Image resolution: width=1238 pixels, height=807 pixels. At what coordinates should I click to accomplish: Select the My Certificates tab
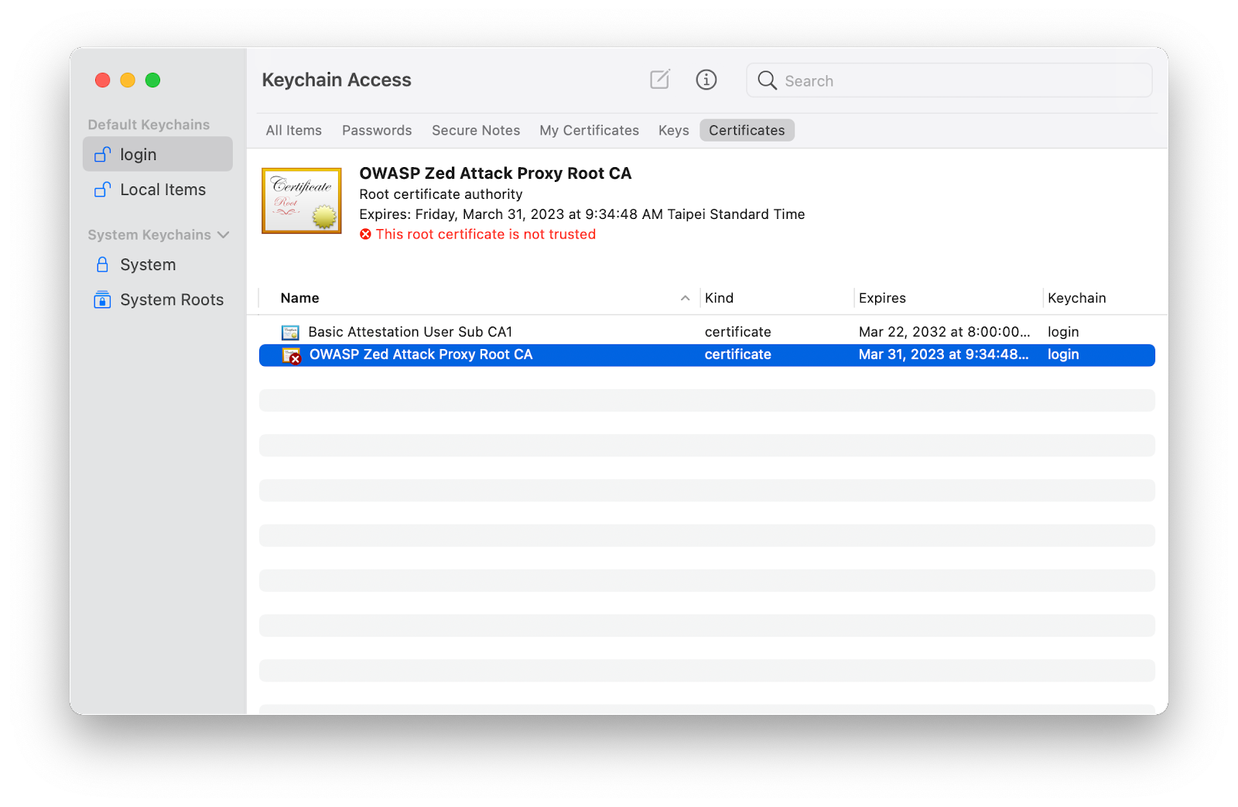point(590,130)
